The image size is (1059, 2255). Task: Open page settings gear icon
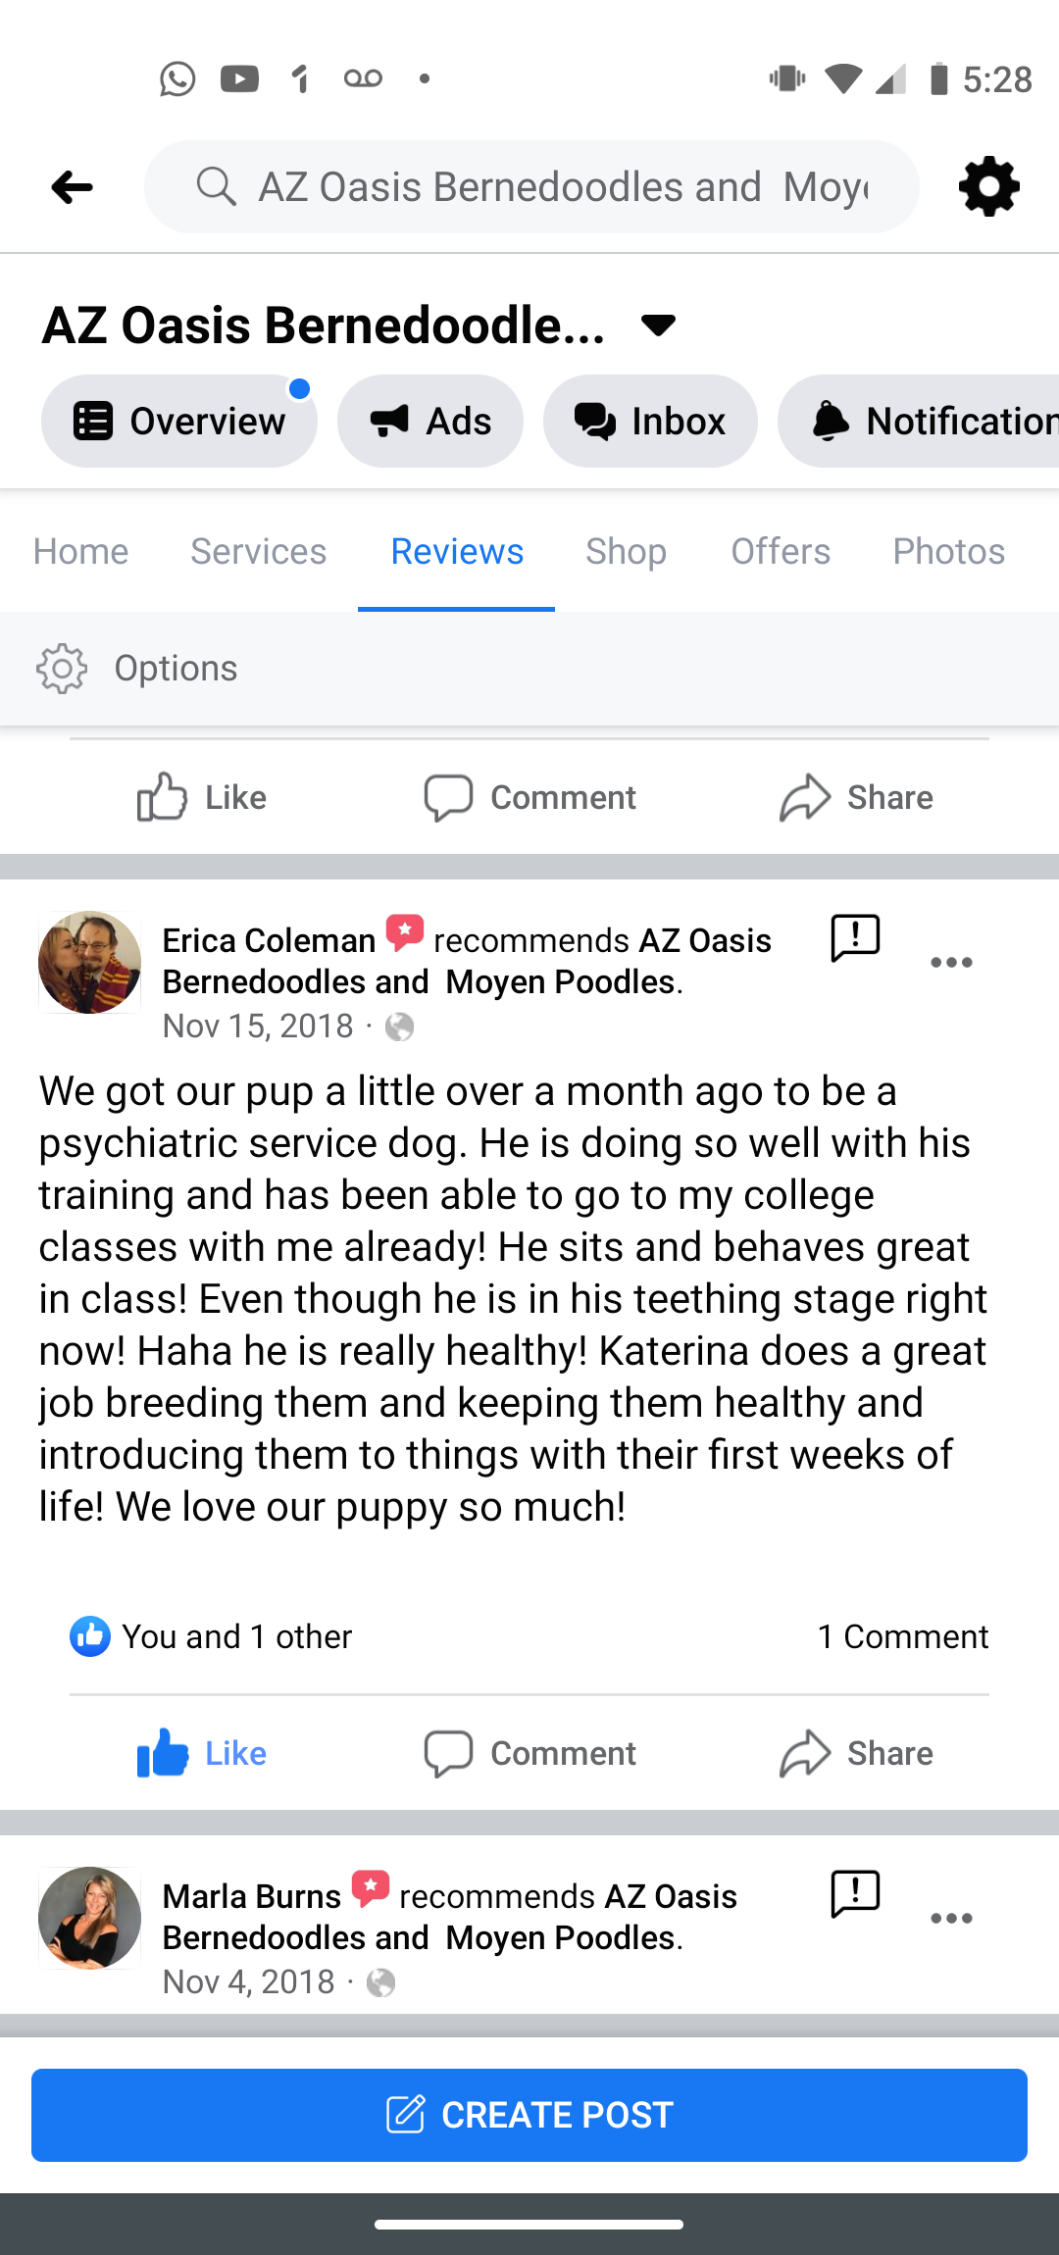988,186
